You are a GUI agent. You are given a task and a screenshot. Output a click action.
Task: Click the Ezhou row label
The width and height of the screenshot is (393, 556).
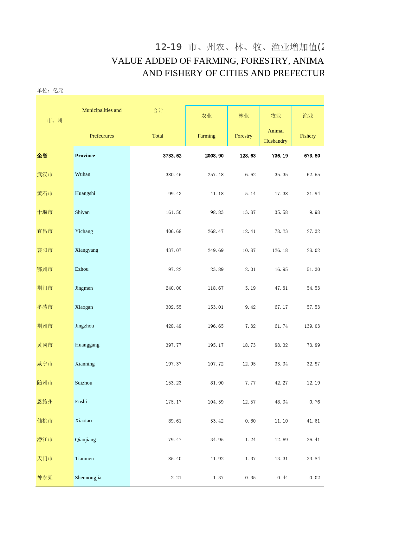pyautogui.click(x=82, y=269)
